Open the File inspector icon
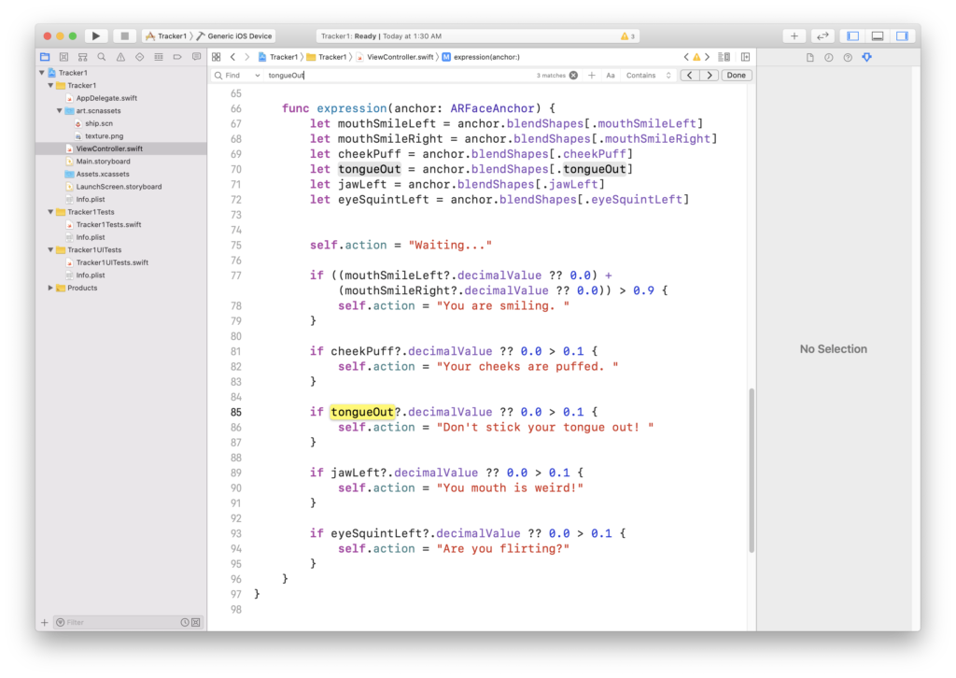Screen dimensions: 956x678 coord(809,57)
